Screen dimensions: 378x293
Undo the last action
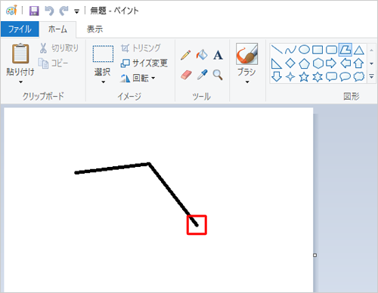[49, 11]
